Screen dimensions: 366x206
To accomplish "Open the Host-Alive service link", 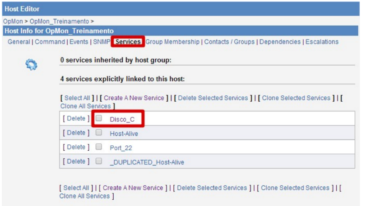I will (x=124, y=134).
